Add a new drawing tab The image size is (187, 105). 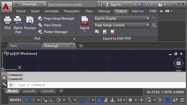(81, 46)
